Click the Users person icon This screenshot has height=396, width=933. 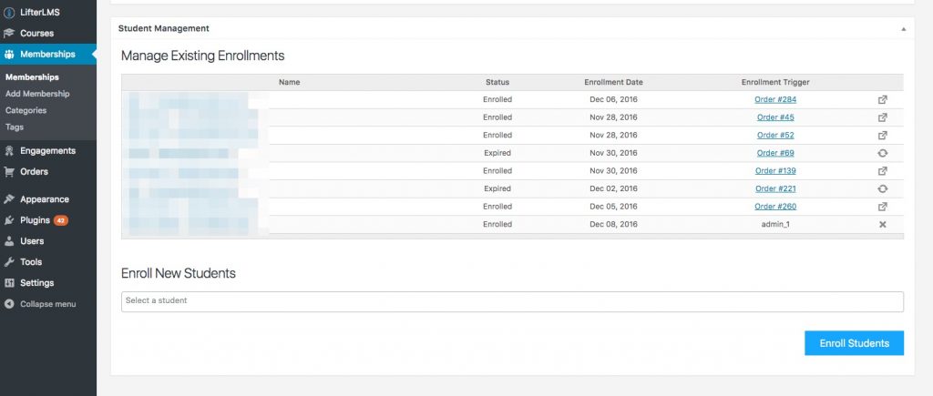coord(9,241)
